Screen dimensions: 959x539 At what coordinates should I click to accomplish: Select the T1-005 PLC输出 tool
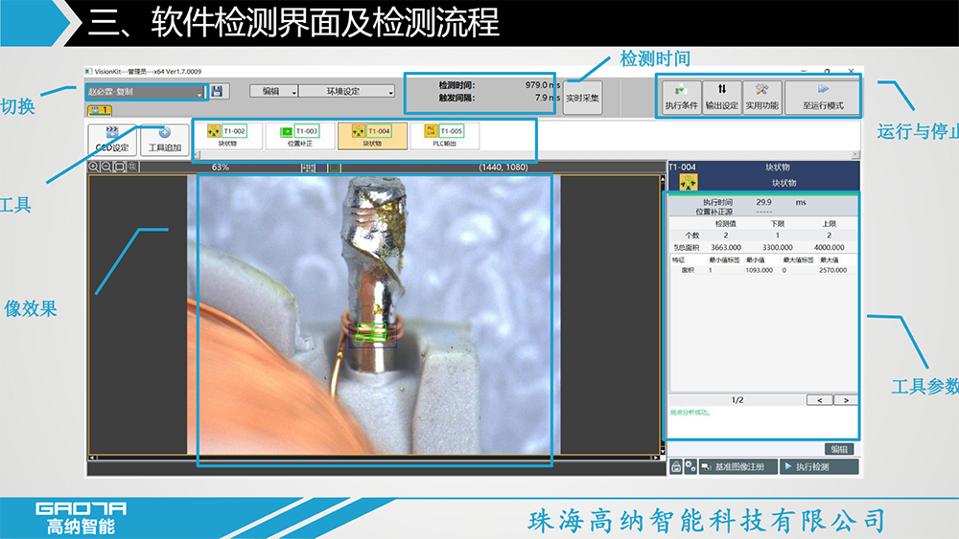pos(444,136)
